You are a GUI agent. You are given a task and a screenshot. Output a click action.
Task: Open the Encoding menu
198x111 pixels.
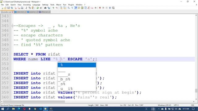27,5
